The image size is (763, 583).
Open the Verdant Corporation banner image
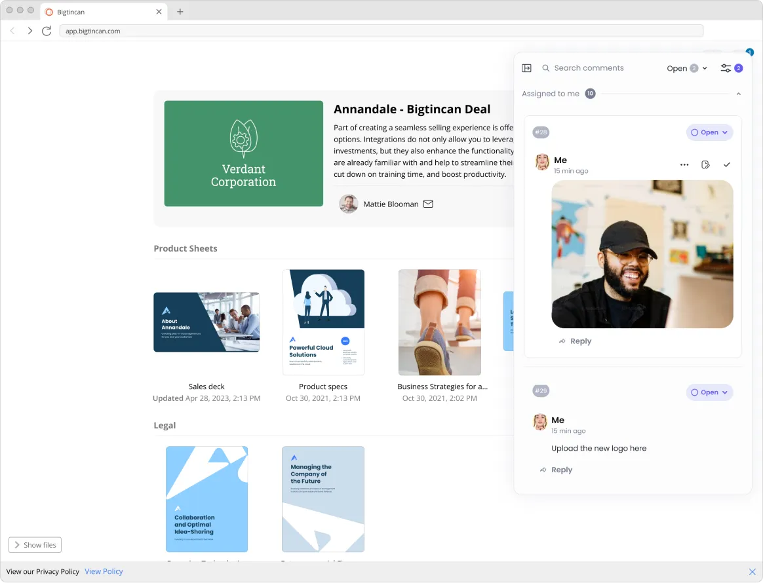(x=243, y=154)
